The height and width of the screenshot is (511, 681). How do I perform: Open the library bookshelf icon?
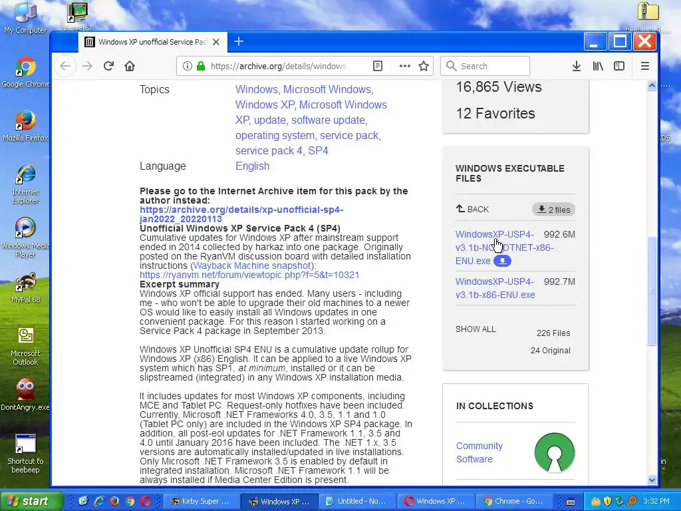(598, 66)
